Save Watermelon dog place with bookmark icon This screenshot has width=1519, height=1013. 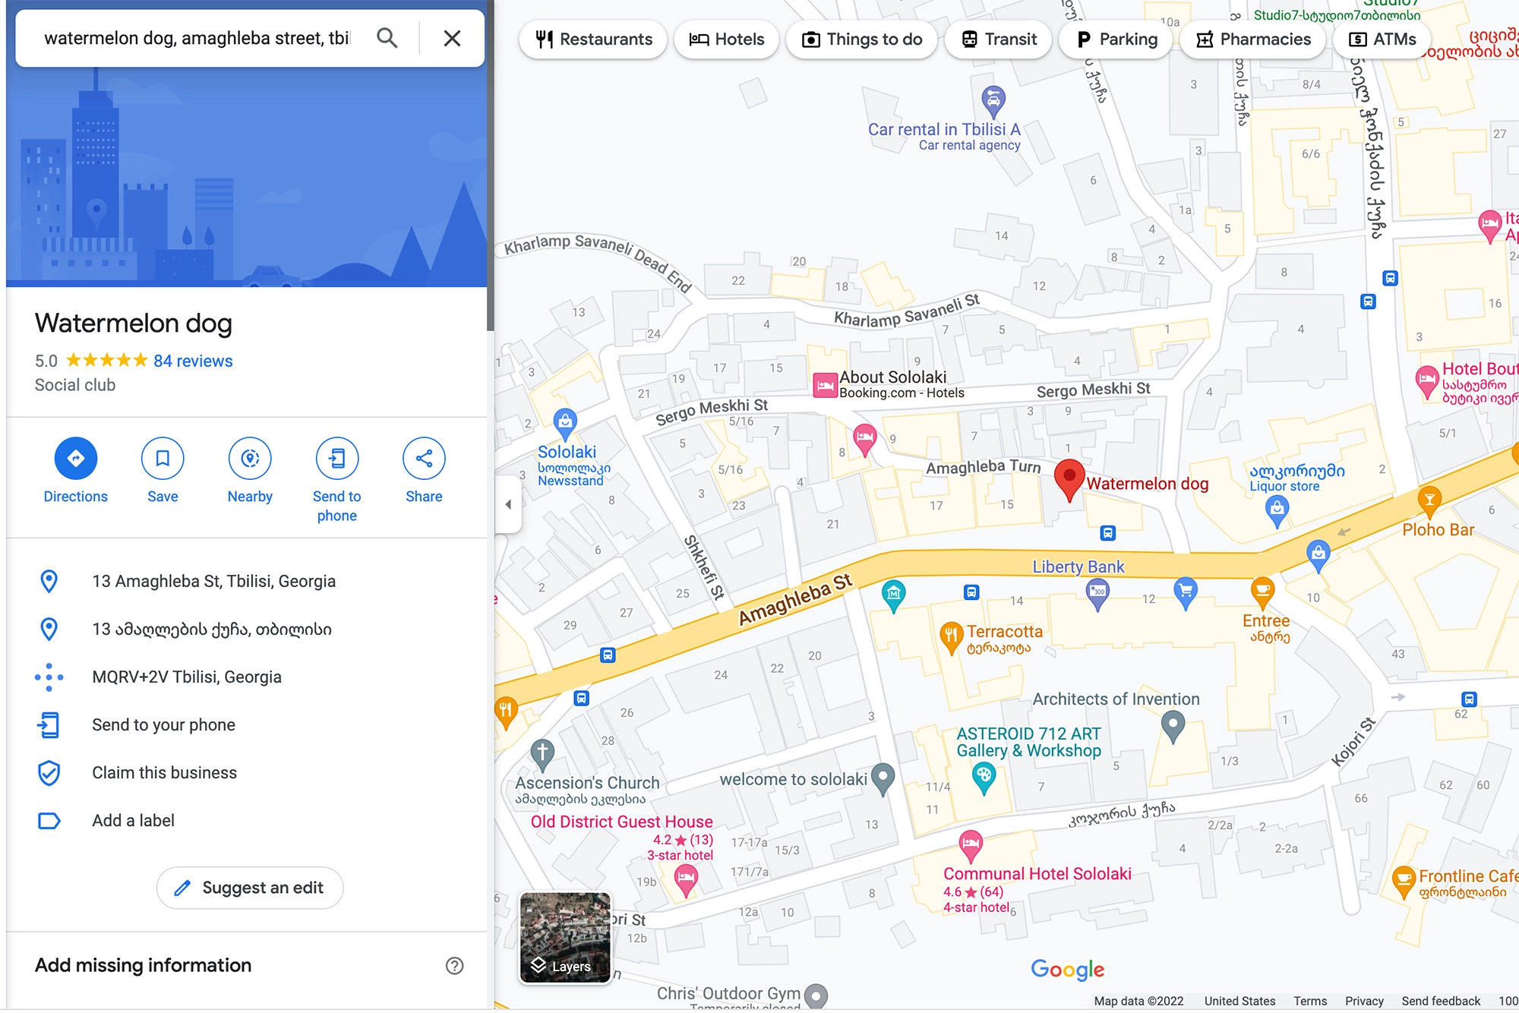pyautogui.click(x=163, y=459)
